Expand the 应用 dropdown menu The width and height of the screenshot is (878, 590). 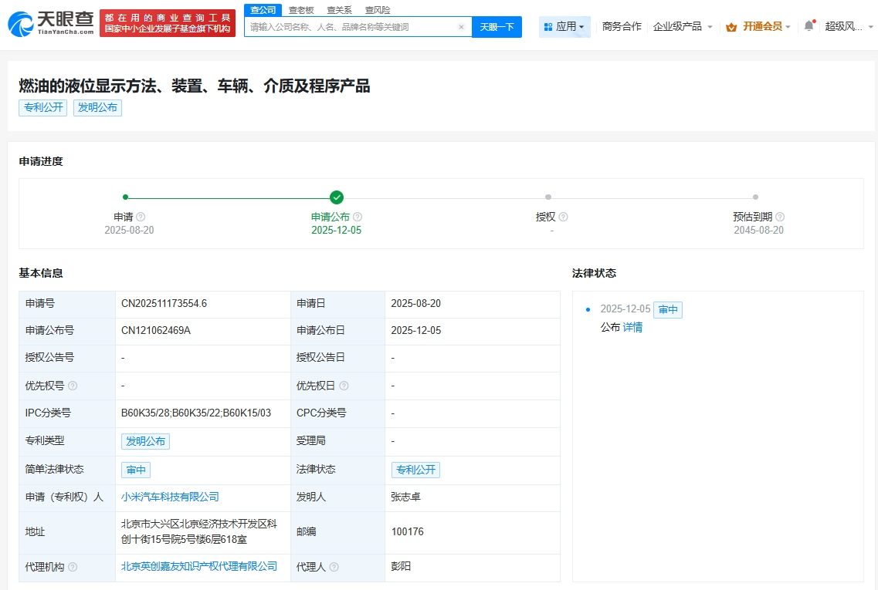(x=564, y=26)
